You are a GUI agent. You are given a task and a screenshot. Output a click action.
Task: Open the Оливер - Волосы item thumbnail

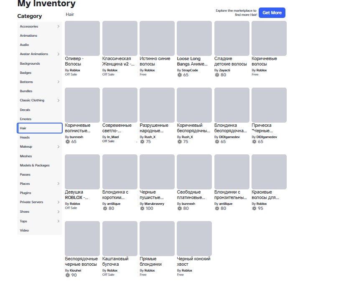[82, 38]
